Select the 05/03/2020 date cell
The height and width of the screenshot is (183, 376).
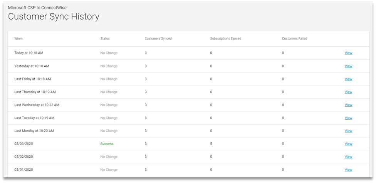[x=23, y=143]
